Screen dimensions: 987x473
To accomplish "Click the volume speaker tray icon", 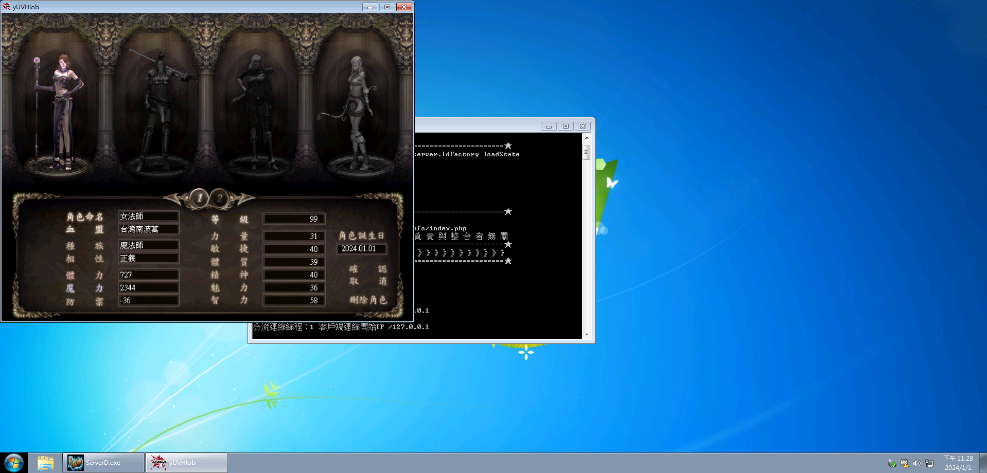I will (917, 463).
